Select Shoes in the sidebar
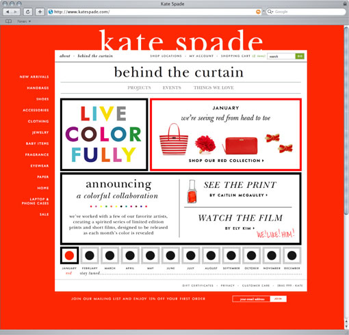This screenshot has width=349, height=335. click(x=42, y=99)
